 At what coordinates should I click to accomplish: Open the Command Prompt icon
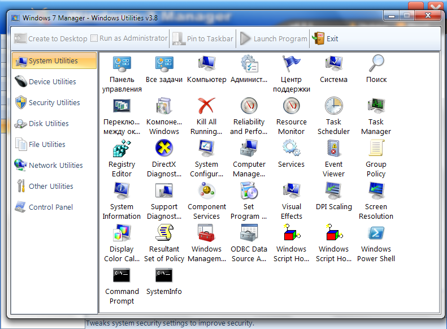point(122,276)
